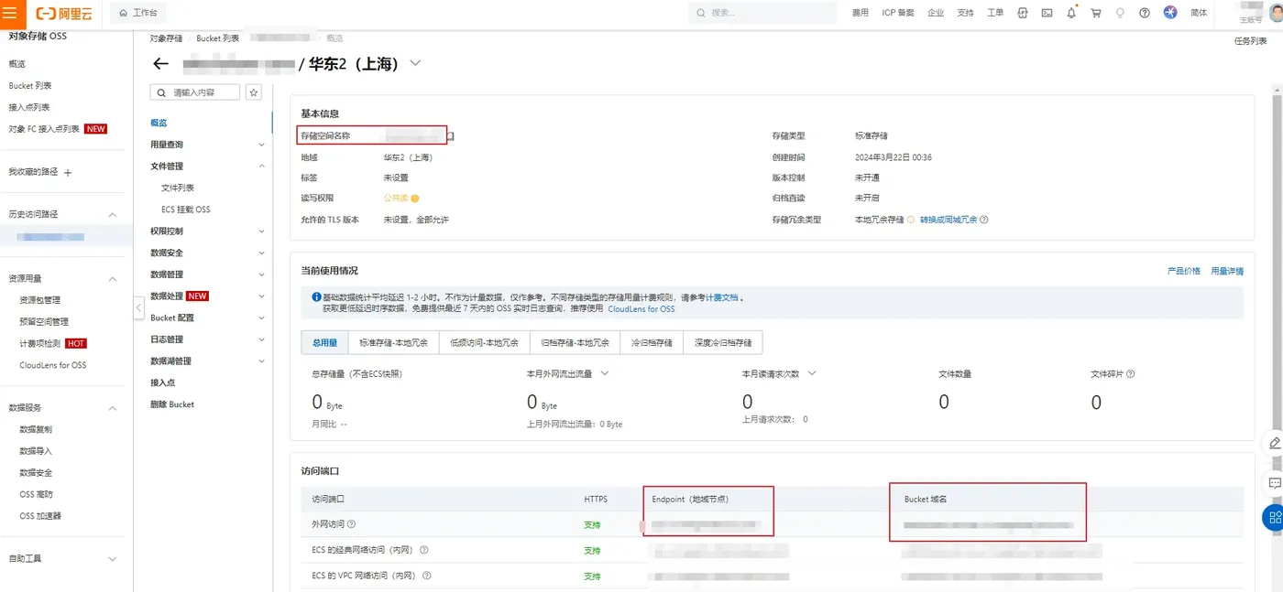Go back using the left arrow icon
This screenshot has height=592, width=1283.
(x=161, y=63)
